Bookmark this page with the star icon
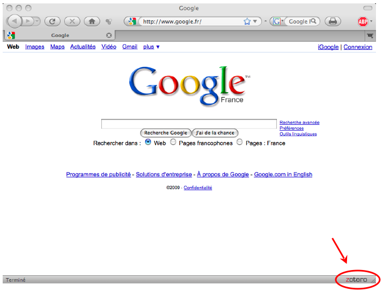Image resolution: width=384 pixels, height=292 pixels. click(x=247, y=21)
